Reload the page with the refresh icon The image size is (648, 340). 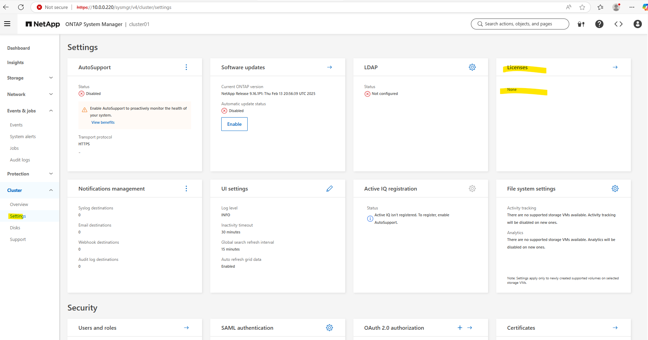21,7
